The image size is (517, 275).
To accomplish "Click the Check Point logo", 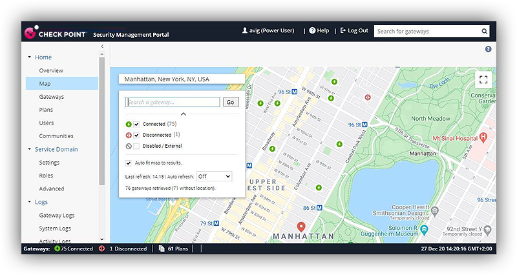I will pos(56,34).
